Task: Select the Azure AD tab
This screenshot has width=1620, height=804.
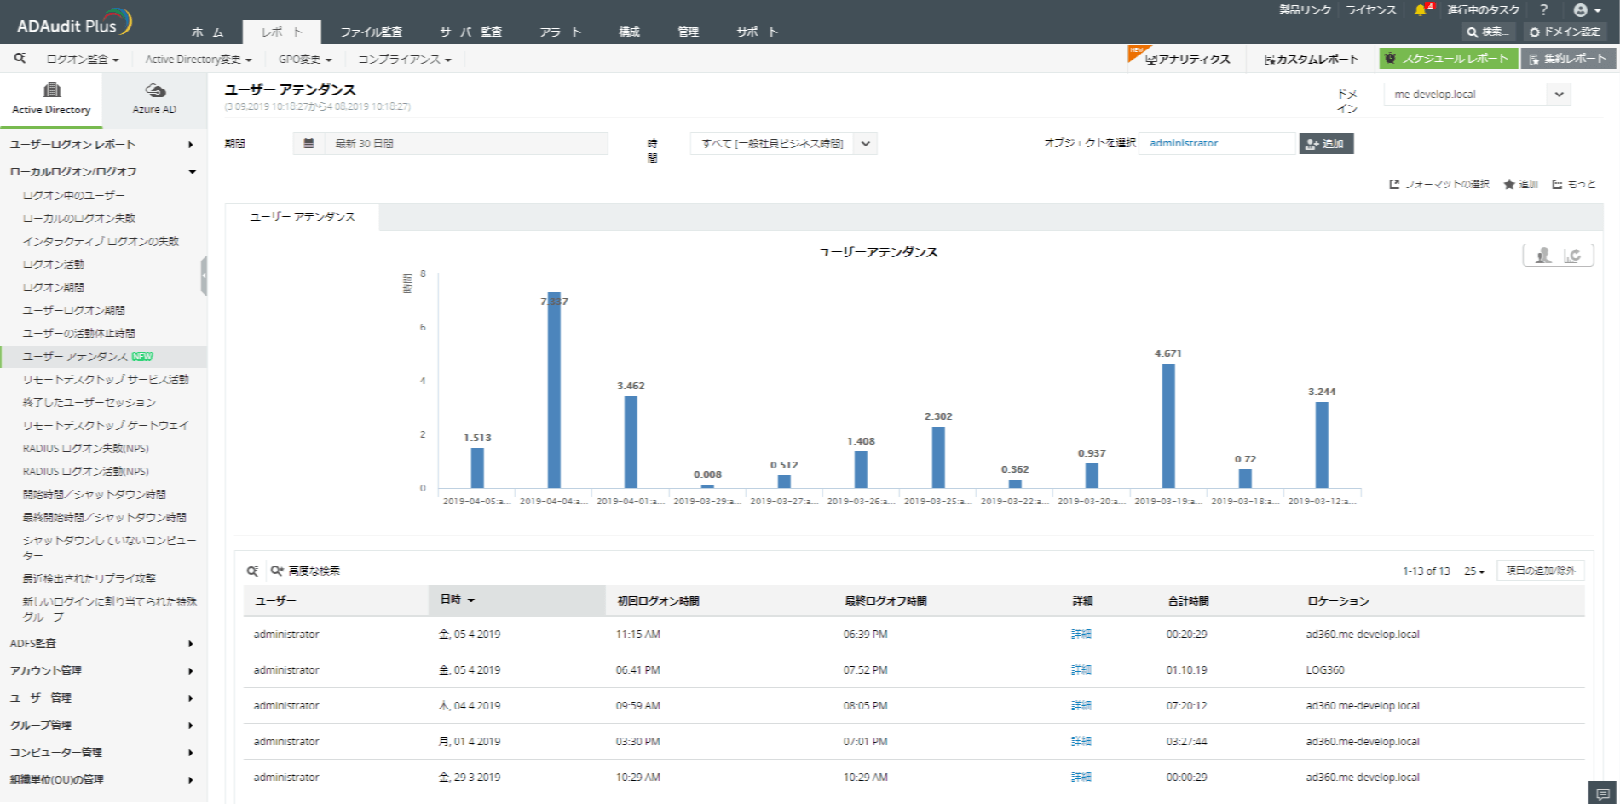Action: tap(154, 100)
